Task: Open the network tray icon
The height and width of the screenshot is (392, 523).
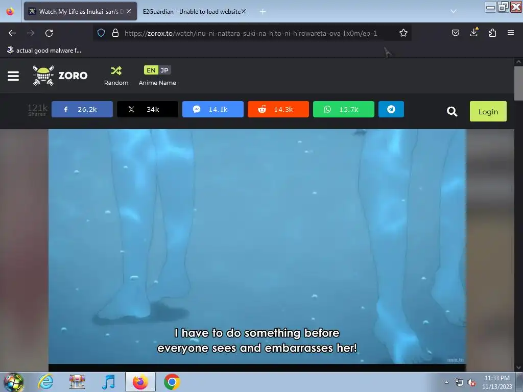Action: [x=459, y=383]
